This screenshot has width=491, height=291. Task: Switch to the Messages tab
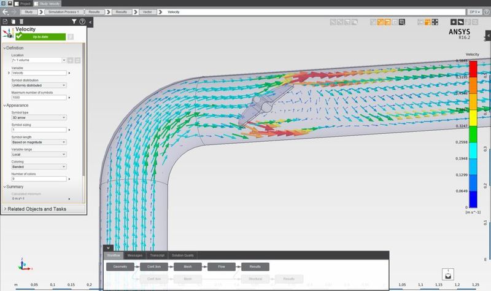coord(135,255)
